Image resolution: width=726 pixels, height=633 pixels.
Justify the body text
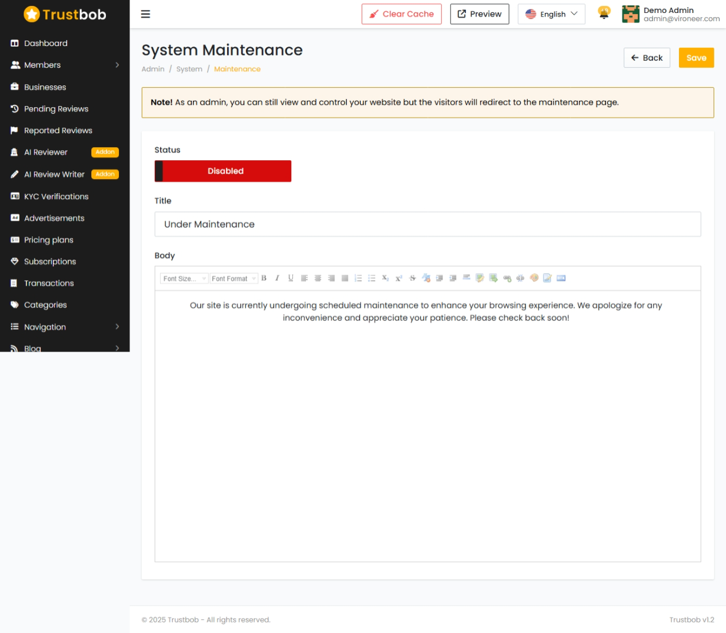(345, 278)
